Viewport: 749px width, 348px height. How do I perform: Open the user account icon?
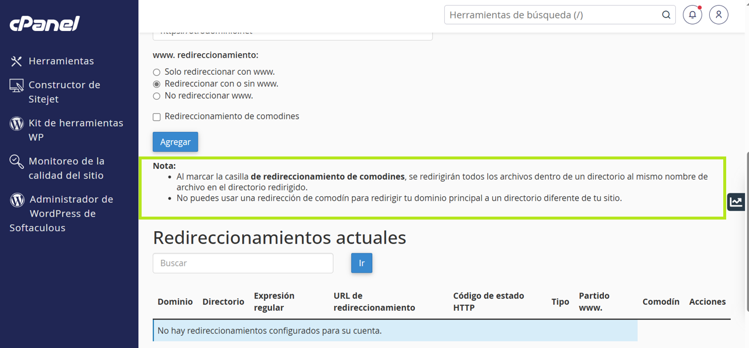[x=719, y=15]
